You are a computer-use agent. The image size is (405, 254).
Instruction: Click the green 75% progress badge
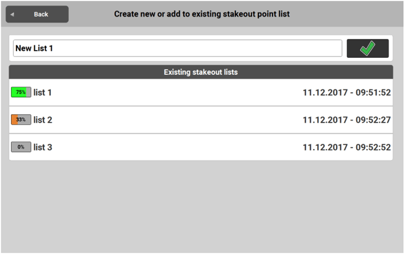pyautogui.click(x=21, y=93)
